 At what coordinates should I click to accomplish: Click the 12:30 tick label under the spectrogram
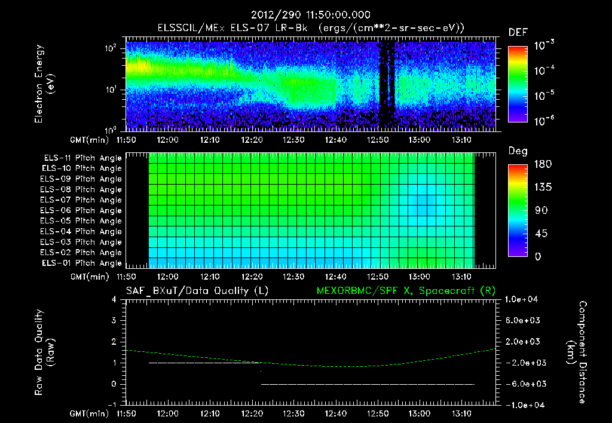(x=293, y=140)
